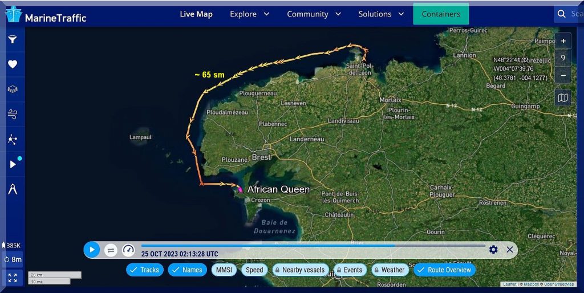Viewport: 584px width, 293px height.
Task: Disable the Route Overview toggle
Action: click(x=444, y=270)
